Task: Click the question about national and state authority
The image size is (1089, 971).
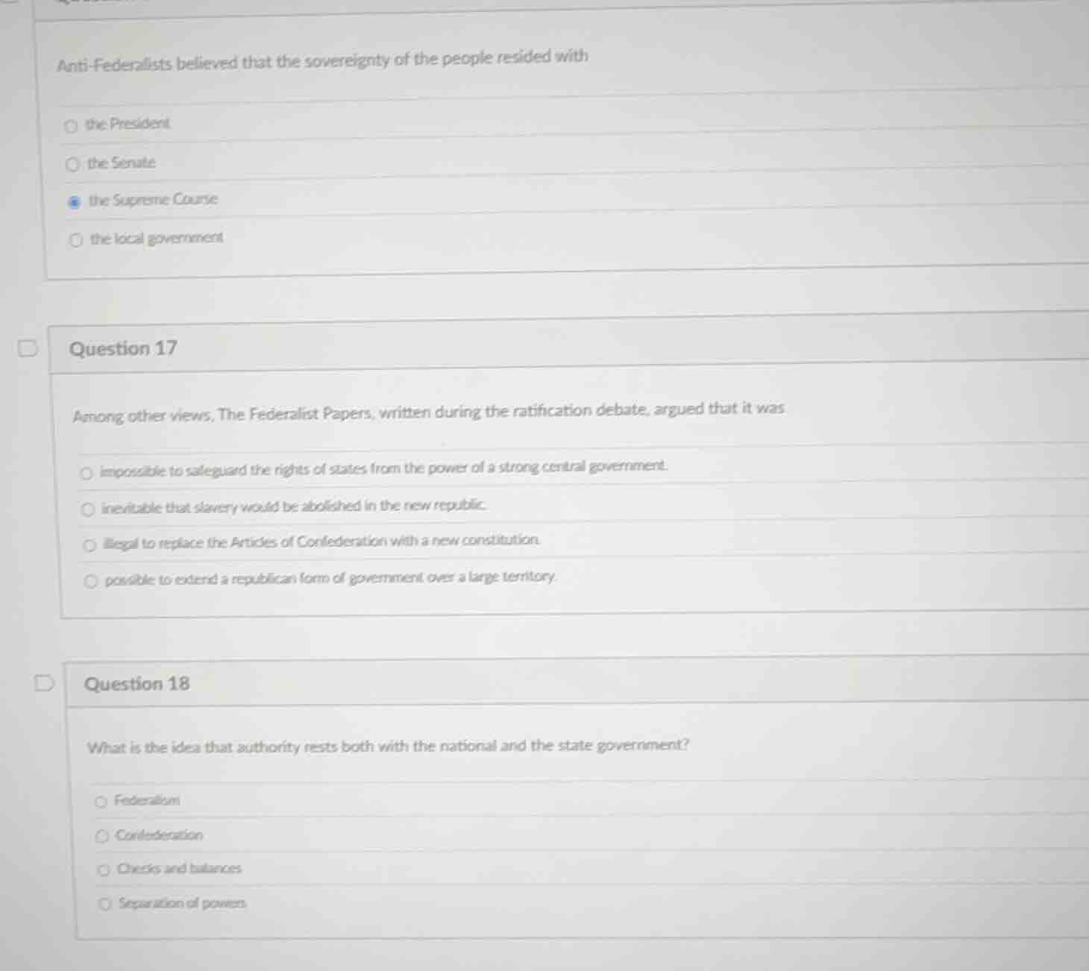Action: tap(388, 747)
